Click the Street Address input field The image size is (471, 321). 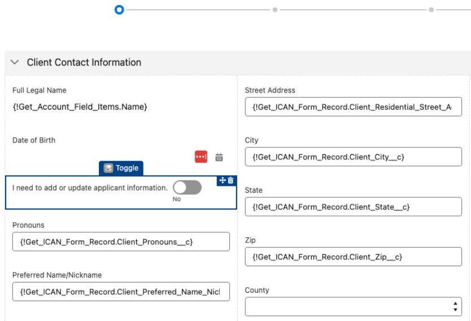coord(354,107)
